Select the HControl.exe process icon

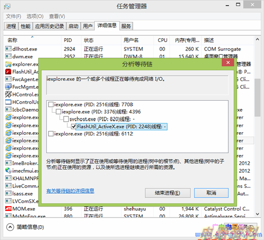[x=8, y=94]
